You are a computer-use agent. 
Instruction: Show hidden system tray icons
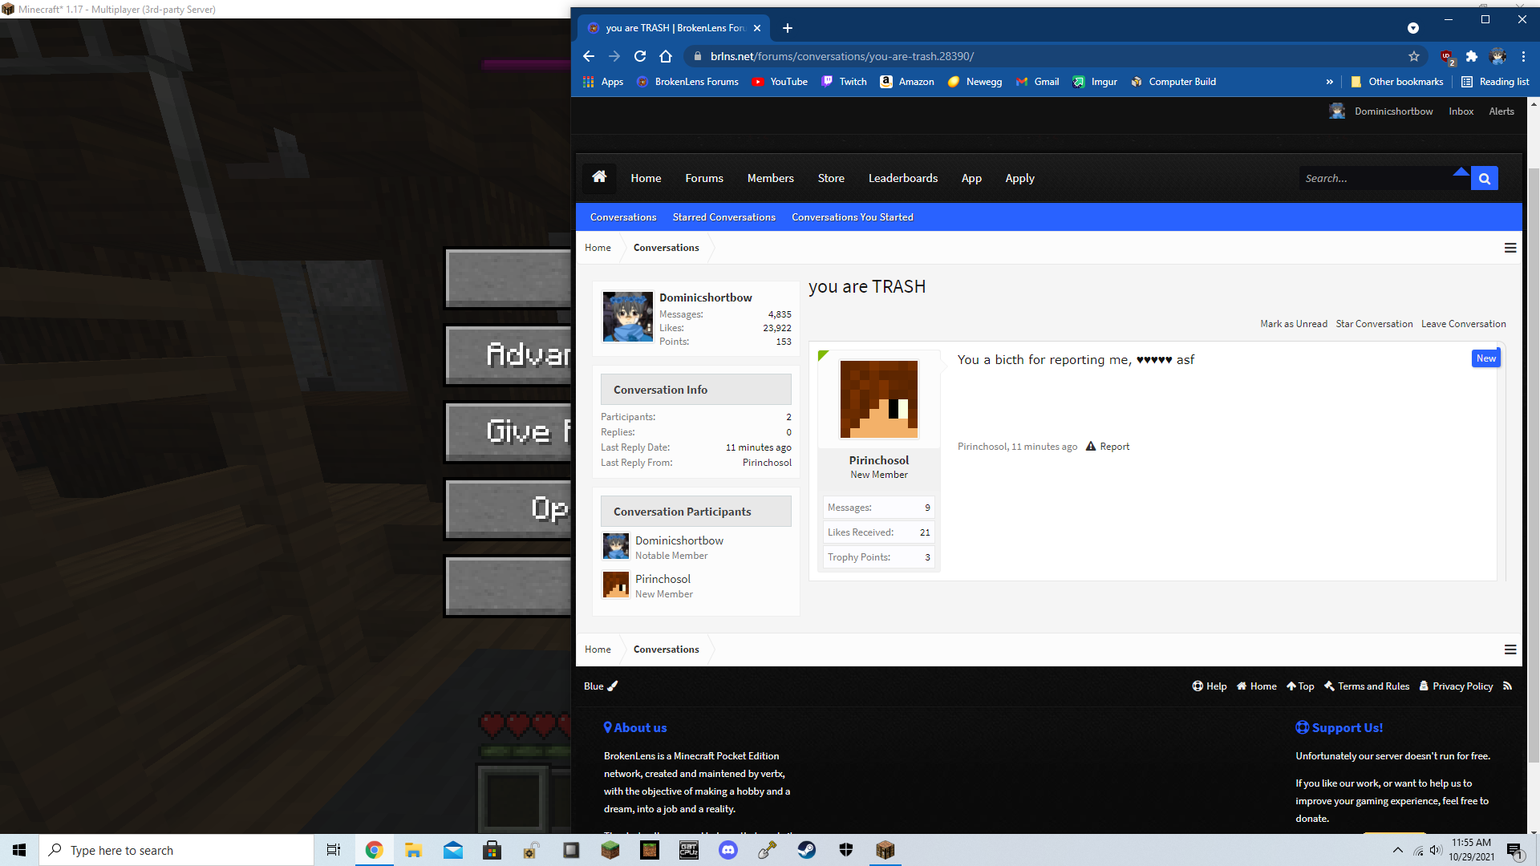click(1398, 850)
